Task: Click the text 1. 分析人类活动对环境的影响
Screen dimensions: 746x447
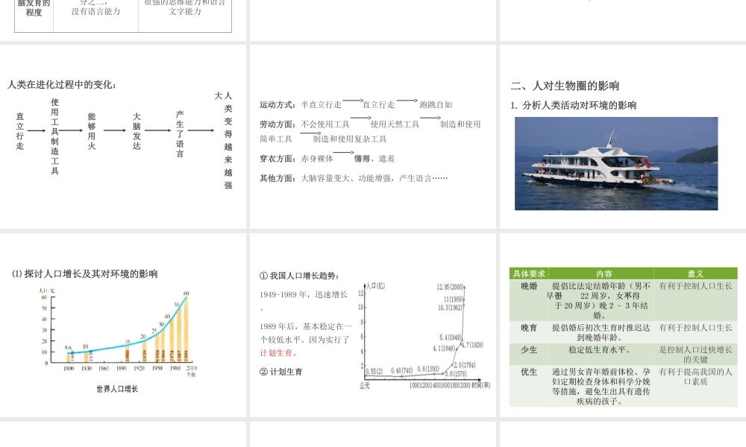Action: click(x=573, y=106)
